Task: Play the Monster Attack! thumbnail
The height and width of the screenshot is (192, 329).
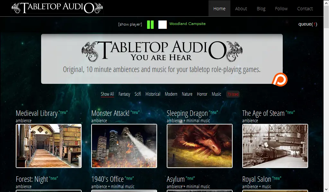Action: tap(124, 146)
